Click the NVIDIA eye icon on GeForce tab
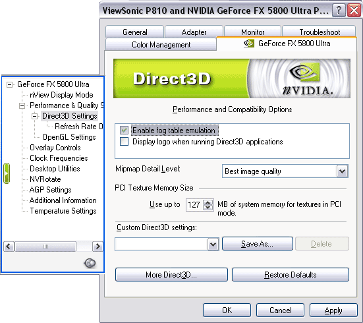 (x=249, y=44)
